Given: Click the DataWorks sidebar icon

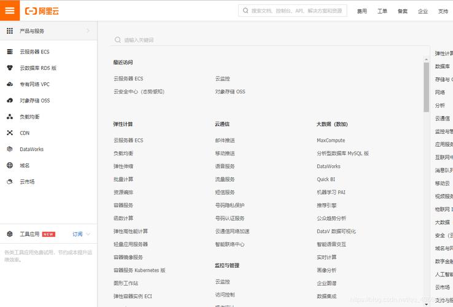Looking at the screenshot, I should pyautogui.click(x=10, y=149).
